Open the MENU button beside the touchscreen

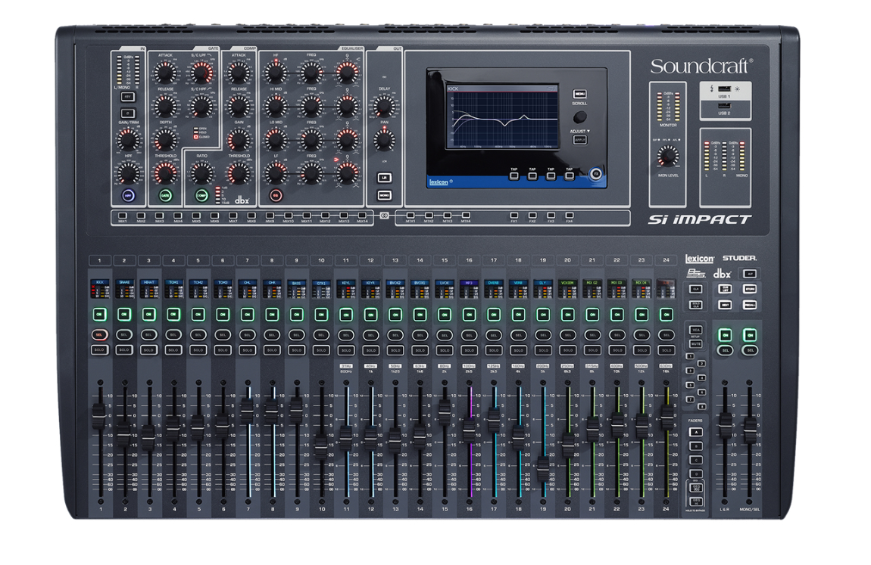coord(579,95)
